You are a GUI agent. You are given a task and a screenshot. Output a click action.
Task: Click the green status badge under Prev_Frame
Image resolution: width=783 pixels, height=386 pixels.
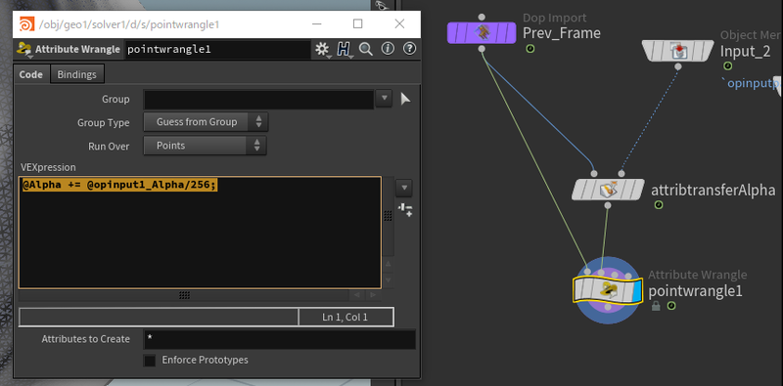tap(530, 49)
